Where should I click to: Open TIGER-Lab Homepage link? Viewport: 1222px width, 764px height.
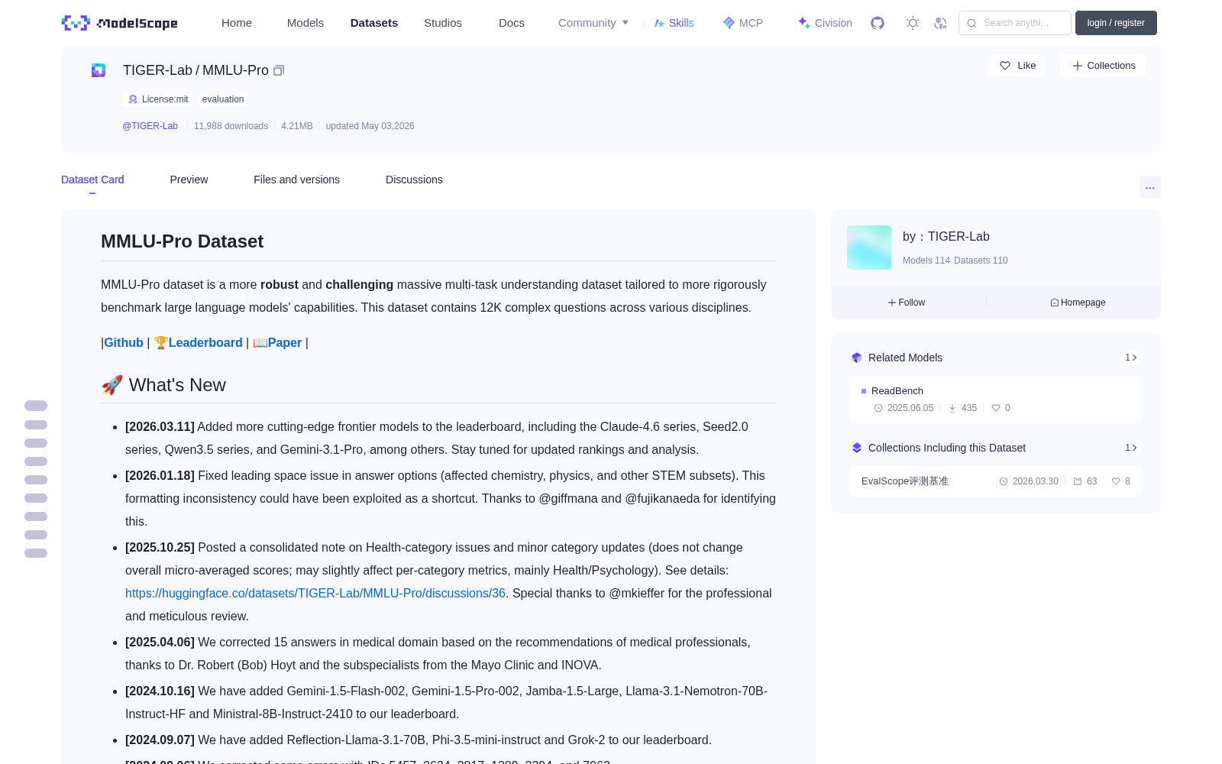[x=1078, y=303]
